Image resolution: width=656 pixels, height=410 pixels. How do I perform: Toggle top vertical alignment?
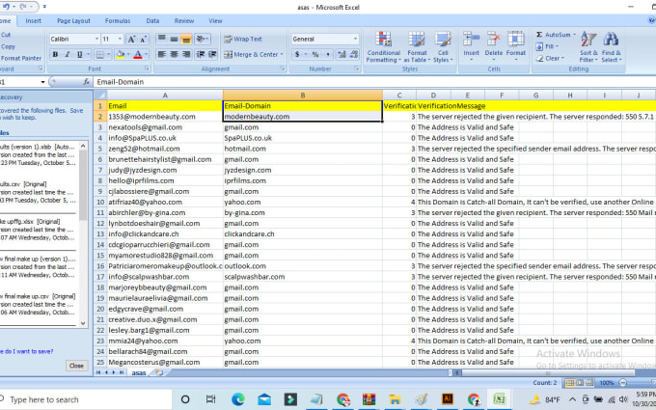[161, 39]
